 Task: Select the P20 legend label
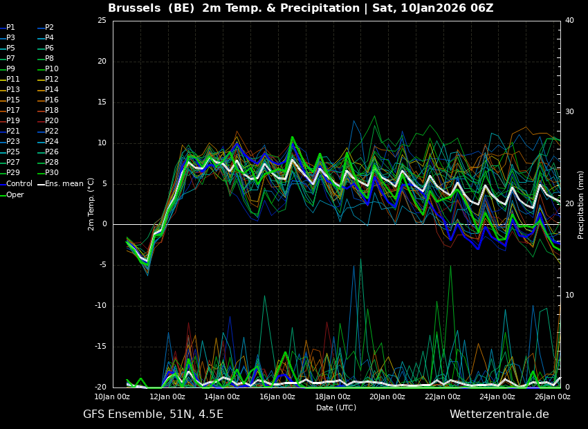pyautogui.click(x=51, y=121)
